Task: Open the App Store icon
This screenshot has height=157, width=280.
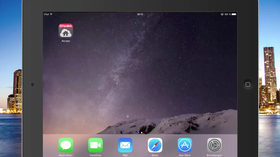Action: [185, 145]
